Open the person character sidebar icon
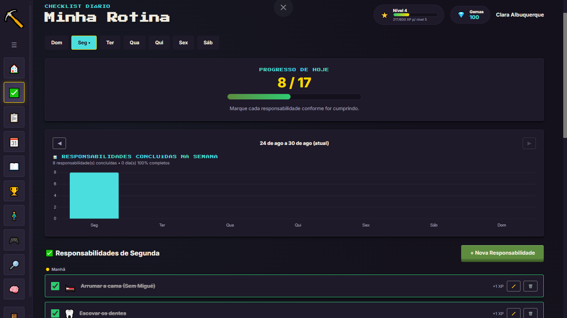This screenshot has height=318, width=567. pos(14,215)
